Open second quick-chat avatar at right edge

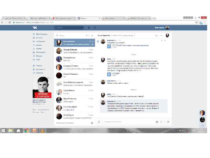[202, 120]
